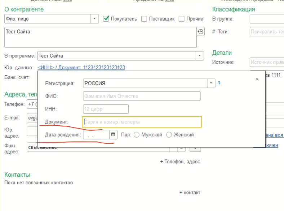Click into the ИНН 12 цифр field
The image size is (284, 211).
(x=106, y=109)
